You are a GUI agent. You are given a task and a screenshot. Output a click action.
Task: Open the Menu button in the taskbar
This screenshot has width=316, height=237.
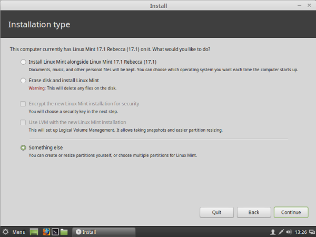click(19, 232)
